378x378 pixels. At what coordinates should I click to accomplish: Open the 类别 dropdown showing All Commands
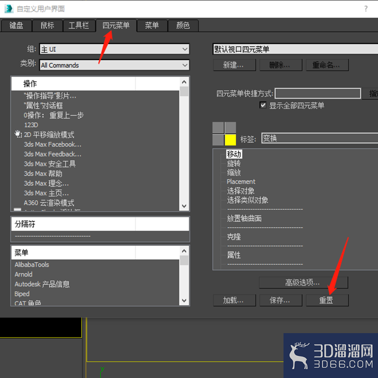(x=114, y=65)
